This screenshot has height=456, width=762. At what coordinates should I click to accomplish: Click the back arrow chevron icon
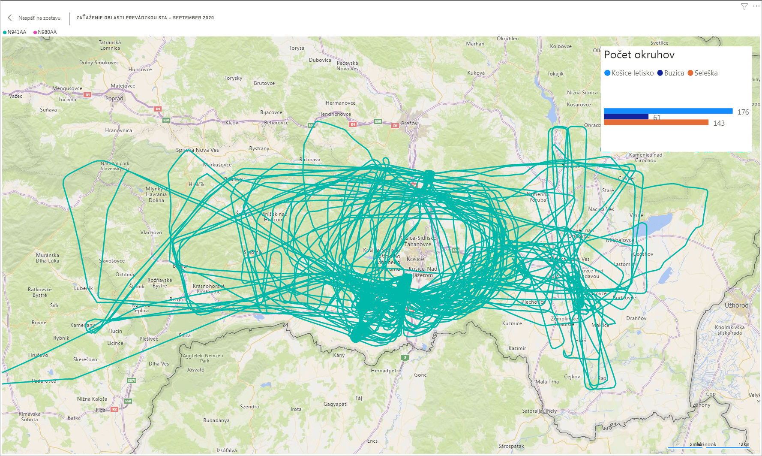point(10,18)
